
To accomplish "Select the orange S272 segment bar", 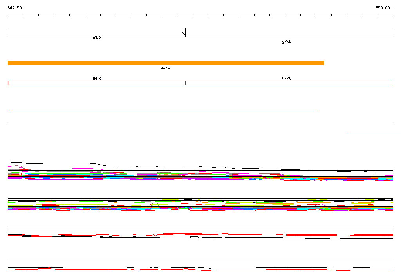I will tap(166, 63).
